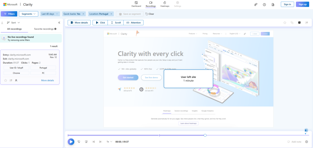313x148 pixels.
Task: Jump to previous page in recording
Action: (93, 142)
